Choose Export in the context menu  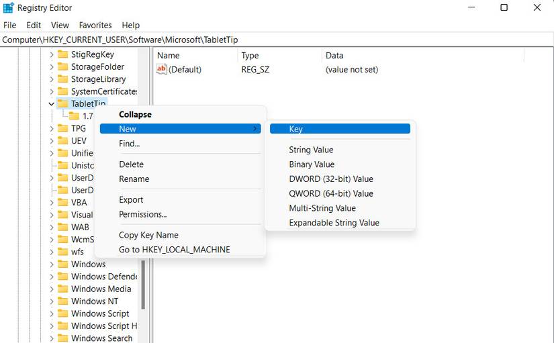[x=181, y=199]
